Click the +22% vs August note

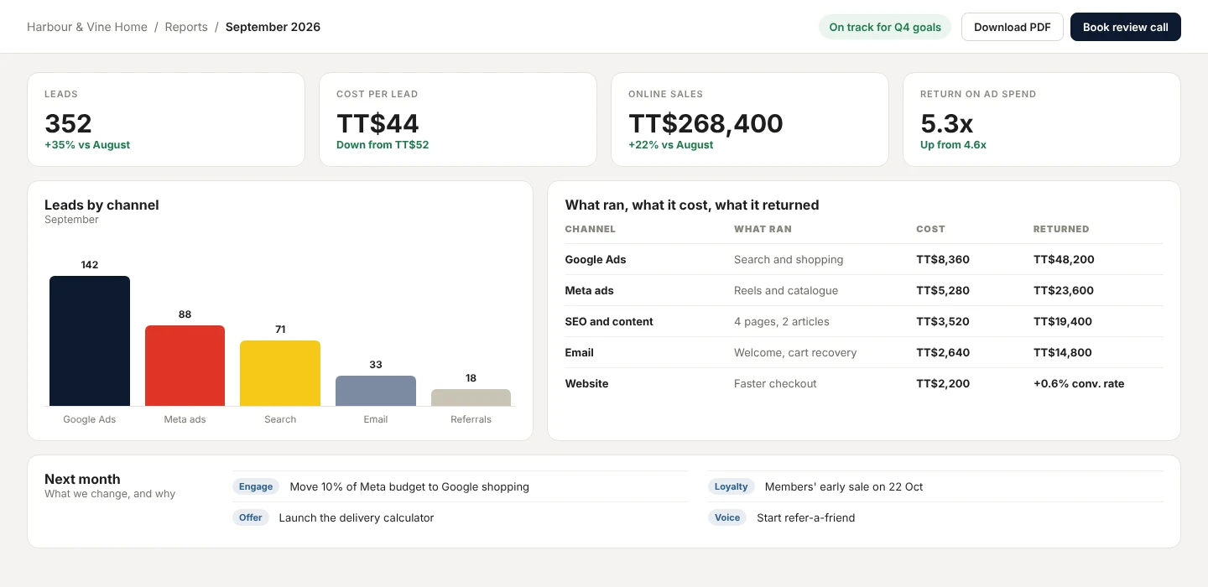(x=671, y=145)
